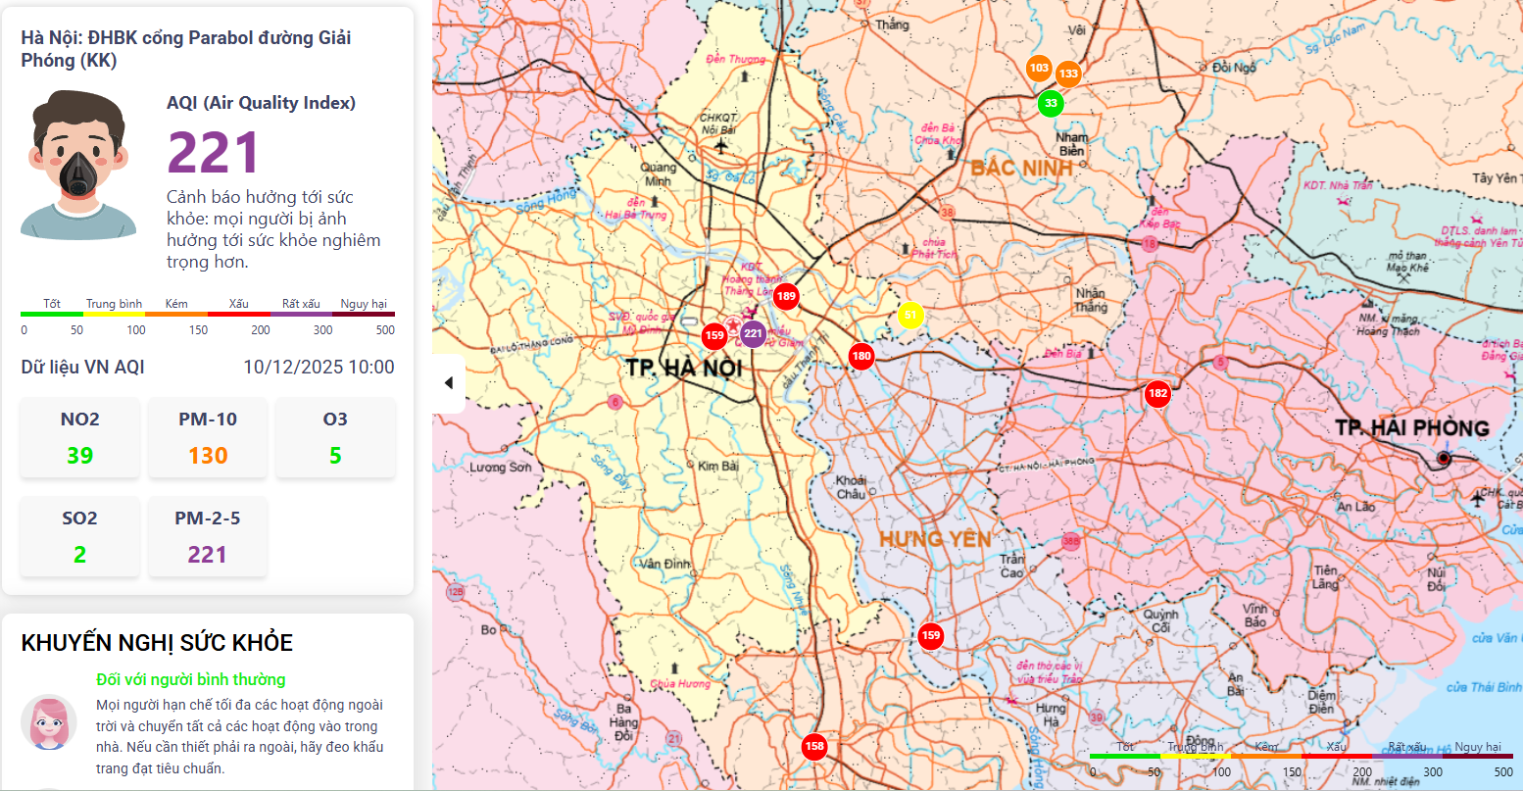Image resolution: width=1523 pixels, height=791 pixels.
Task: Click the purple 221 AQI station marker
Action: (753, 334)
